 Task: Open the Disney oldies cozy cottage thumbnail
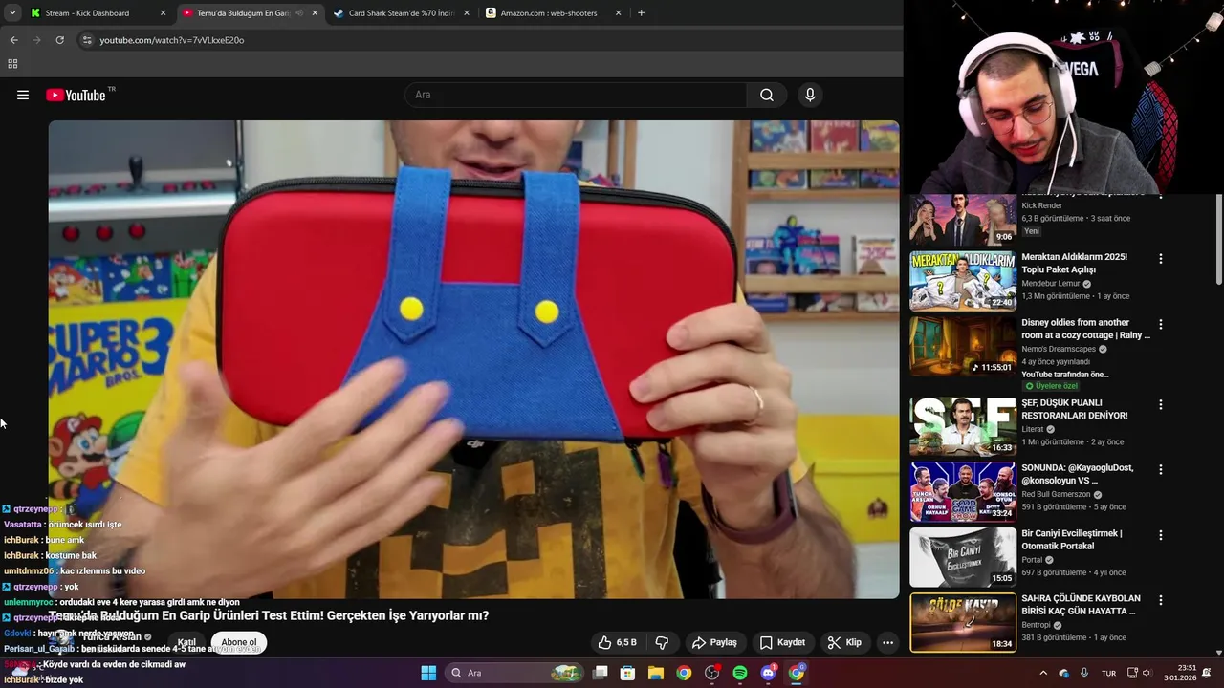coord(963,346)
